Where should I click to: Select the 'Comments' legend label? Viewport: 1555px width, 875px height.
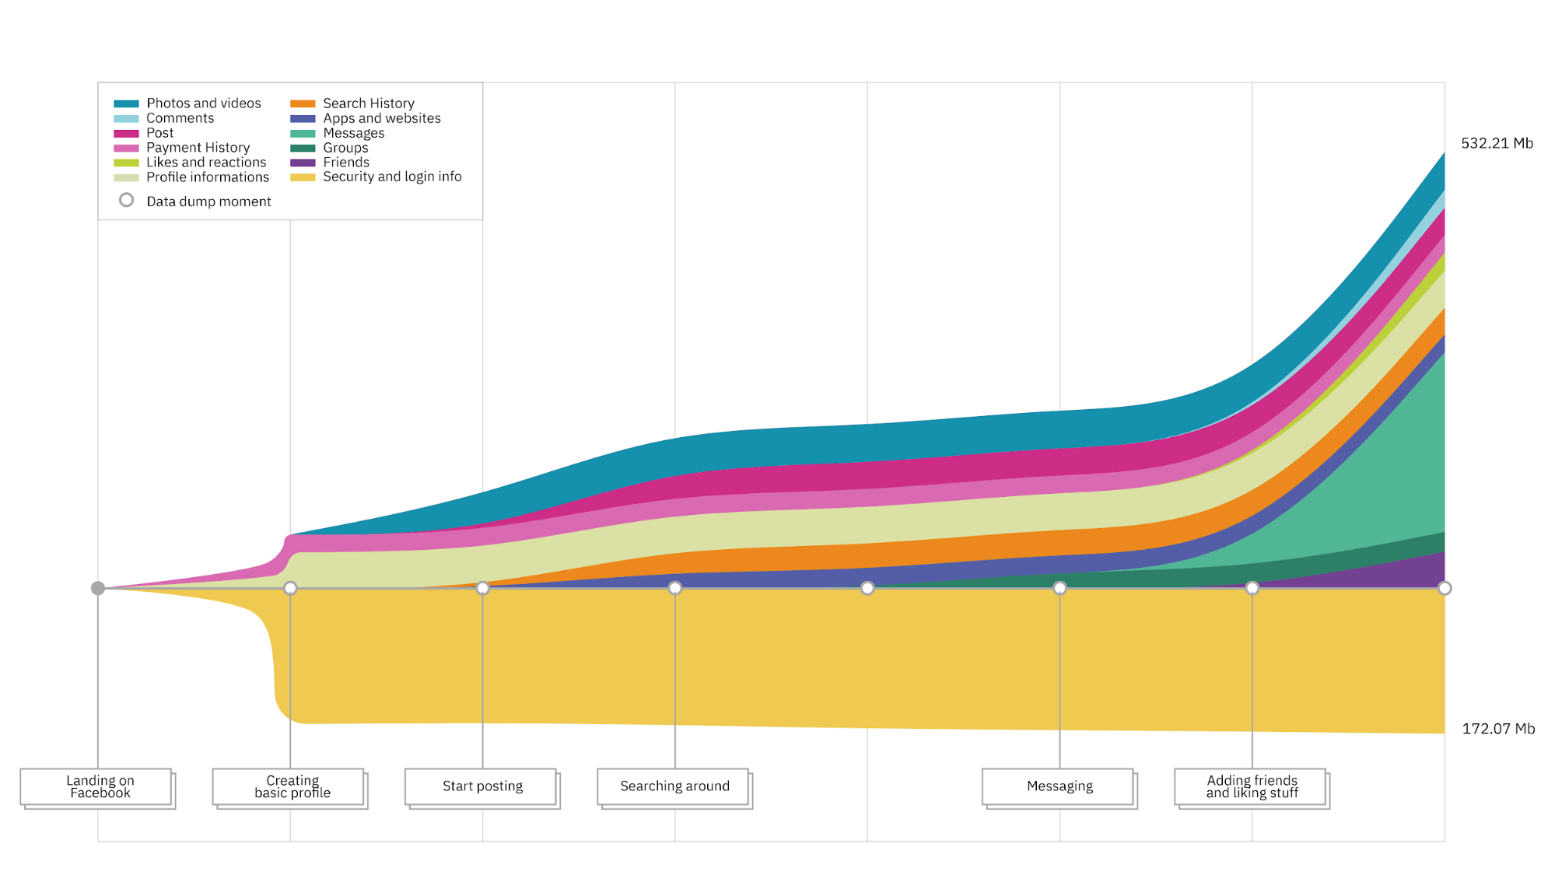[180, 118]
